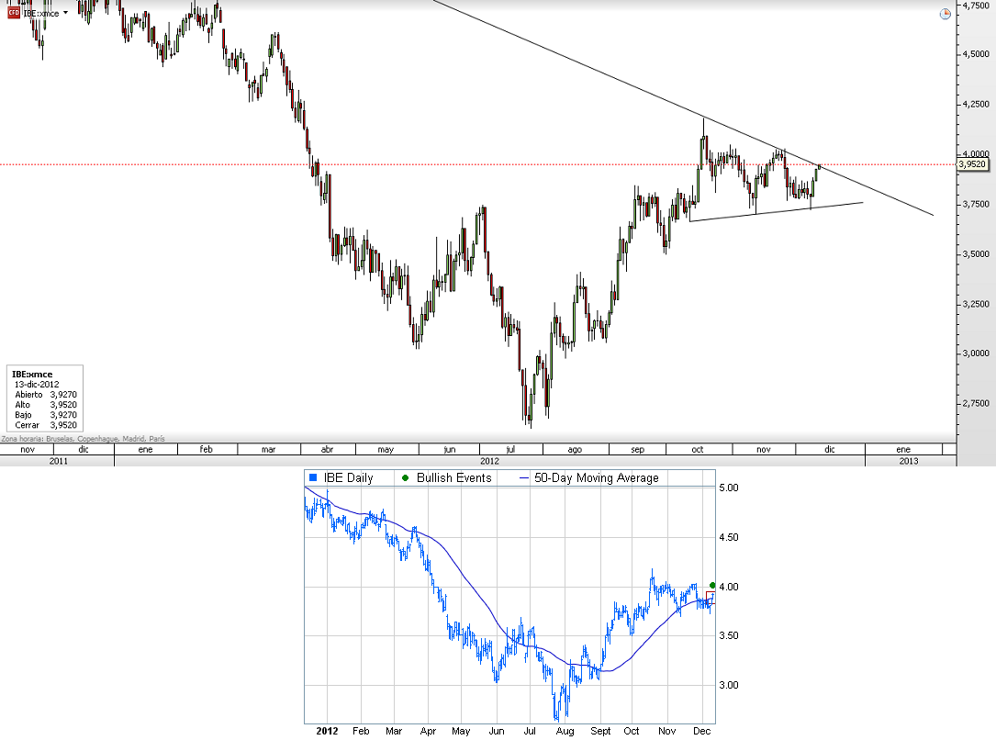Image resolution: width=996 pixels, height=740 pixels.
Task: Click the 'jul' month label on time axis
Action: (510, 449)
